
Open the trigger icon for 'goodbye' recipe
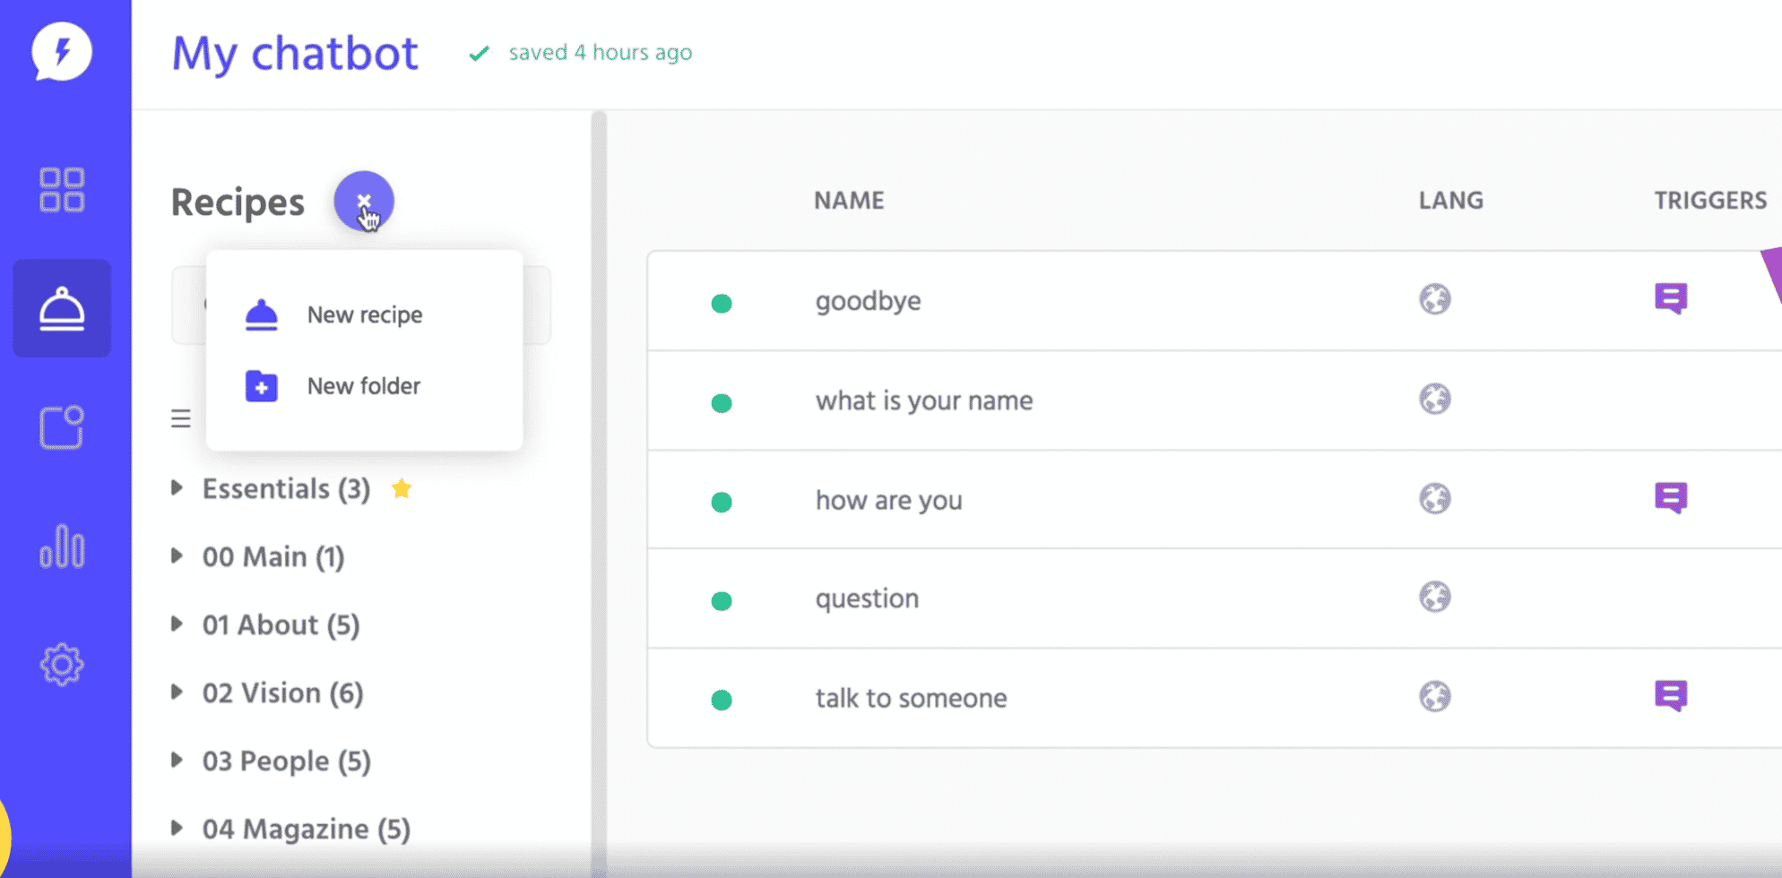1669,299
